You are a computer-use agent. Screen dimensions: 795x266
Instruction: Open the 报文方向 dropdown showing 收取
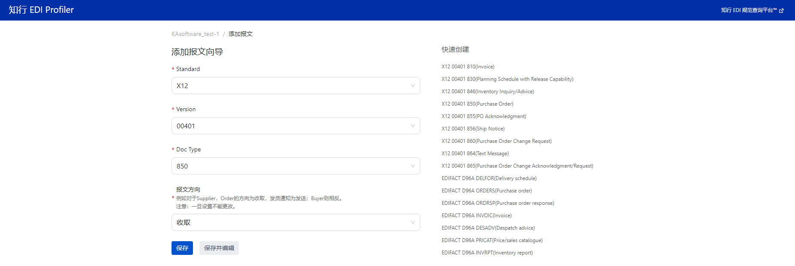295,222
